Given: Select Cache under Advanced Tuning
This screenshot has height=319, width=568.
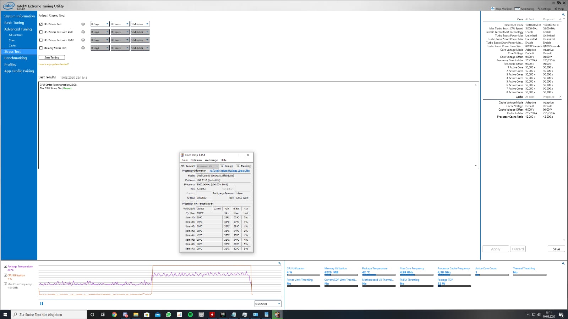Looking at the screenshot, I should [12, 46].
